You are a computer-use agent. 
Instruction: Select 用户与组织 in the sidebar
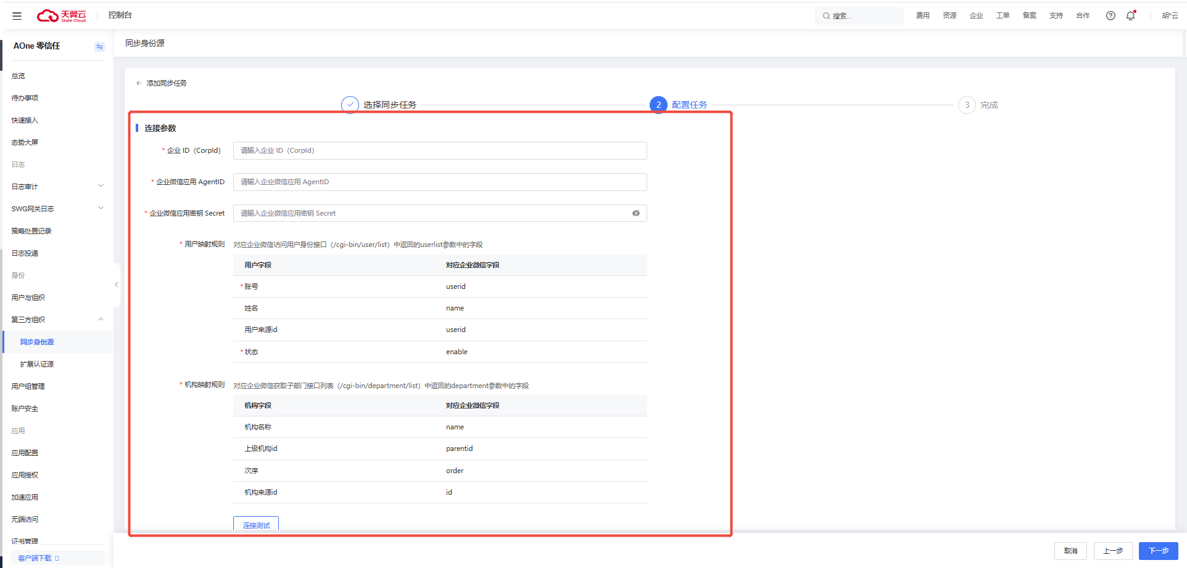pos(28,298)
